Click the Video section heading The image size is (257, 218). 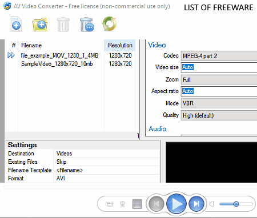[x=157, y=45]
